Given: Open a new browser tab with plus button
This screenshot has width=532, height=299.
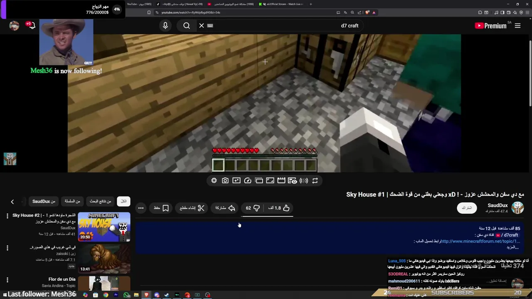Looking at the screenshot, I should (310, 4).
